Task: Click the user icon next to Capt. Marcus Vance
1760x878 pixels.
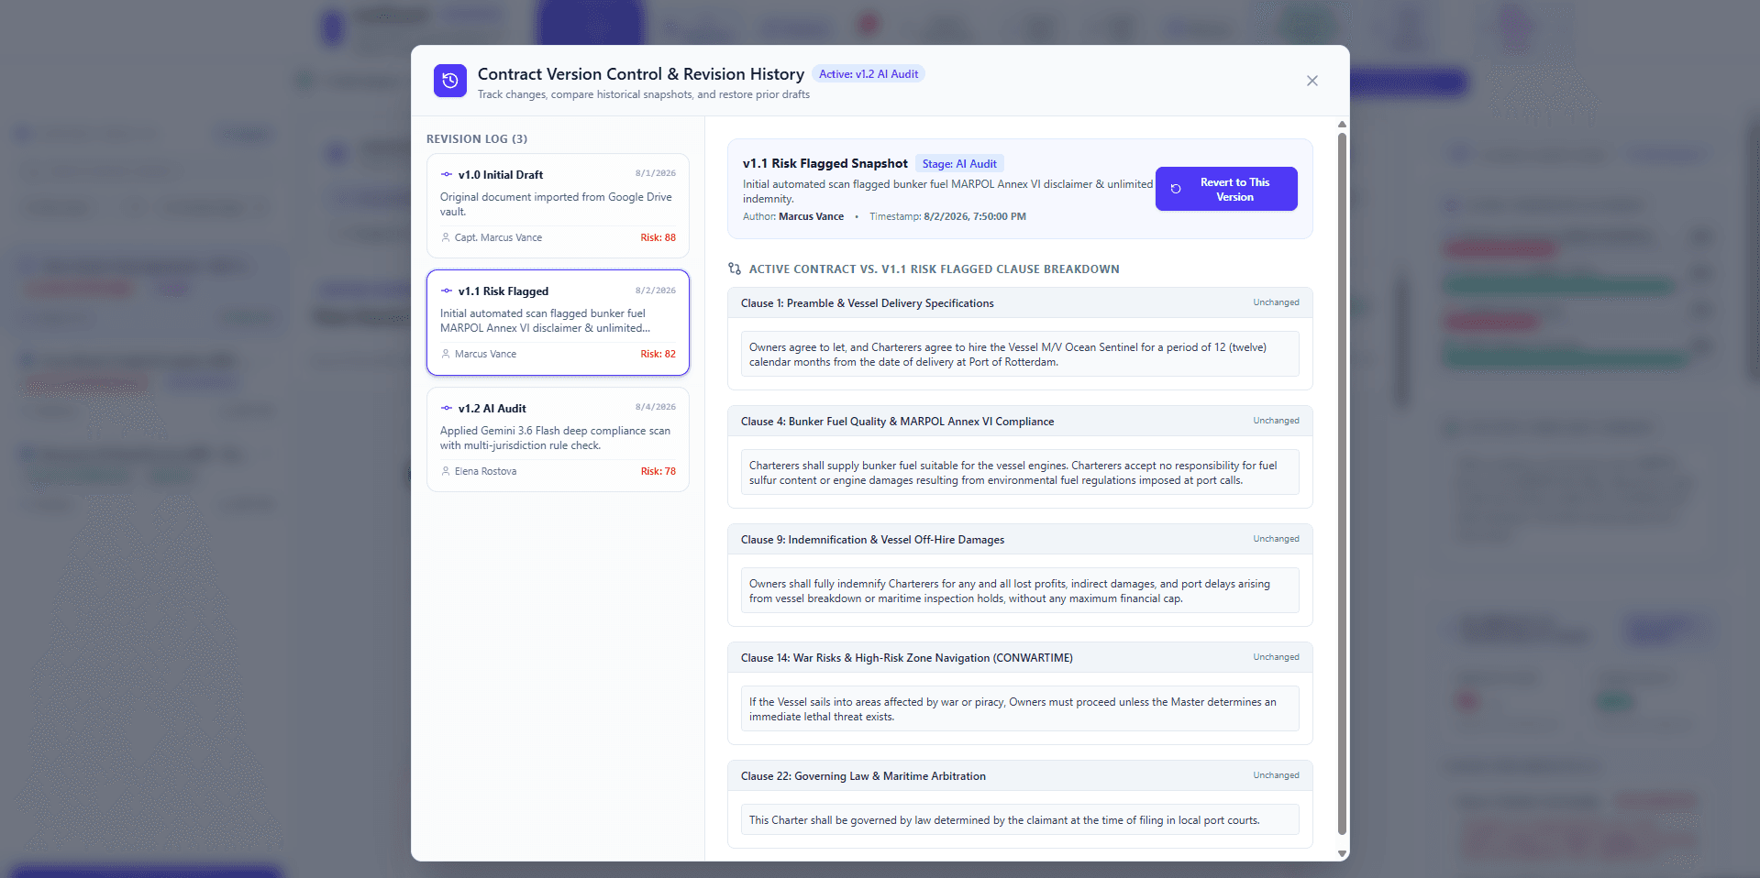Action: pos(446,237)
